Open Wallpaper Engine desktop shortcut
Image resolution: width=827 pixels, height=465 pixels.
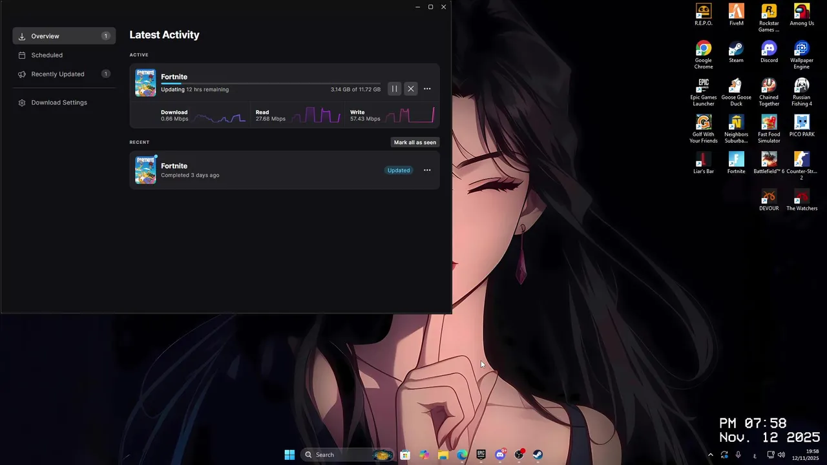point(802,55)
